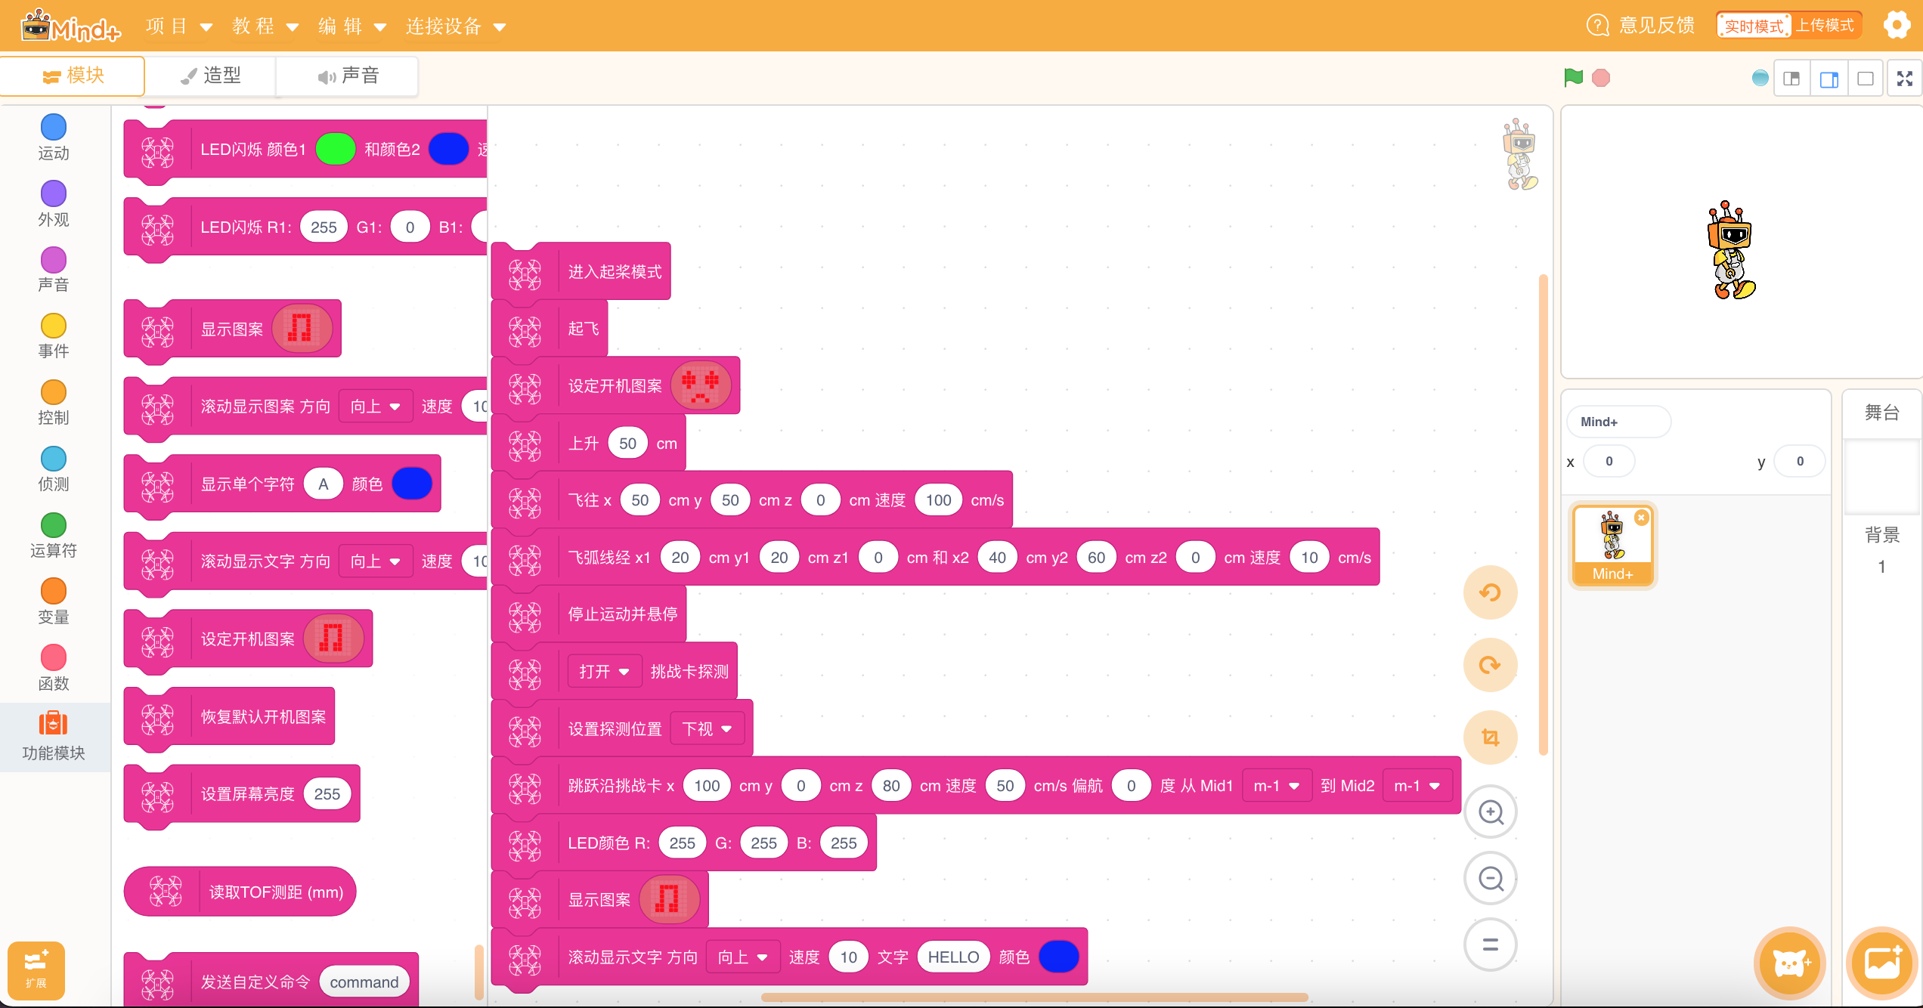Click the redo circular arrow button
This screenshot has width=1923, height=1008.
tap(1490, 665)
